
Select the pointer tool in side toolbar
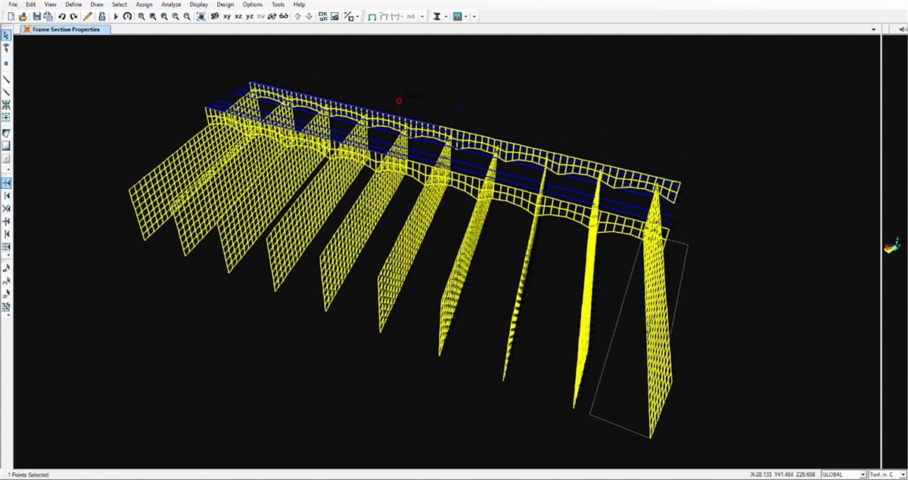(6, 35)
